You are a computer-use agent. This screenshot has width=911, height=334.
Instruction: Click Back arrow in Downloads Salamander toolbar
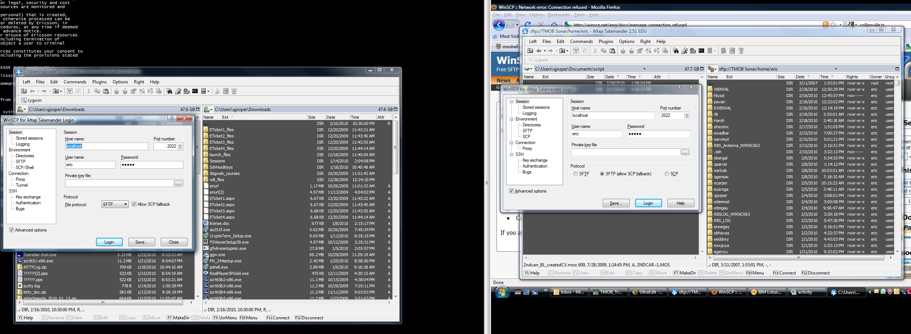(32, 91)
